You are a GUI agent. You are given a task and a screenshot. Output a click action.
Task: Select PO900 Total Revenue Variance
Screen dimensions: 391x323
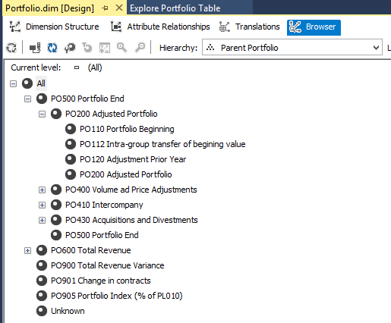point(108,265)
